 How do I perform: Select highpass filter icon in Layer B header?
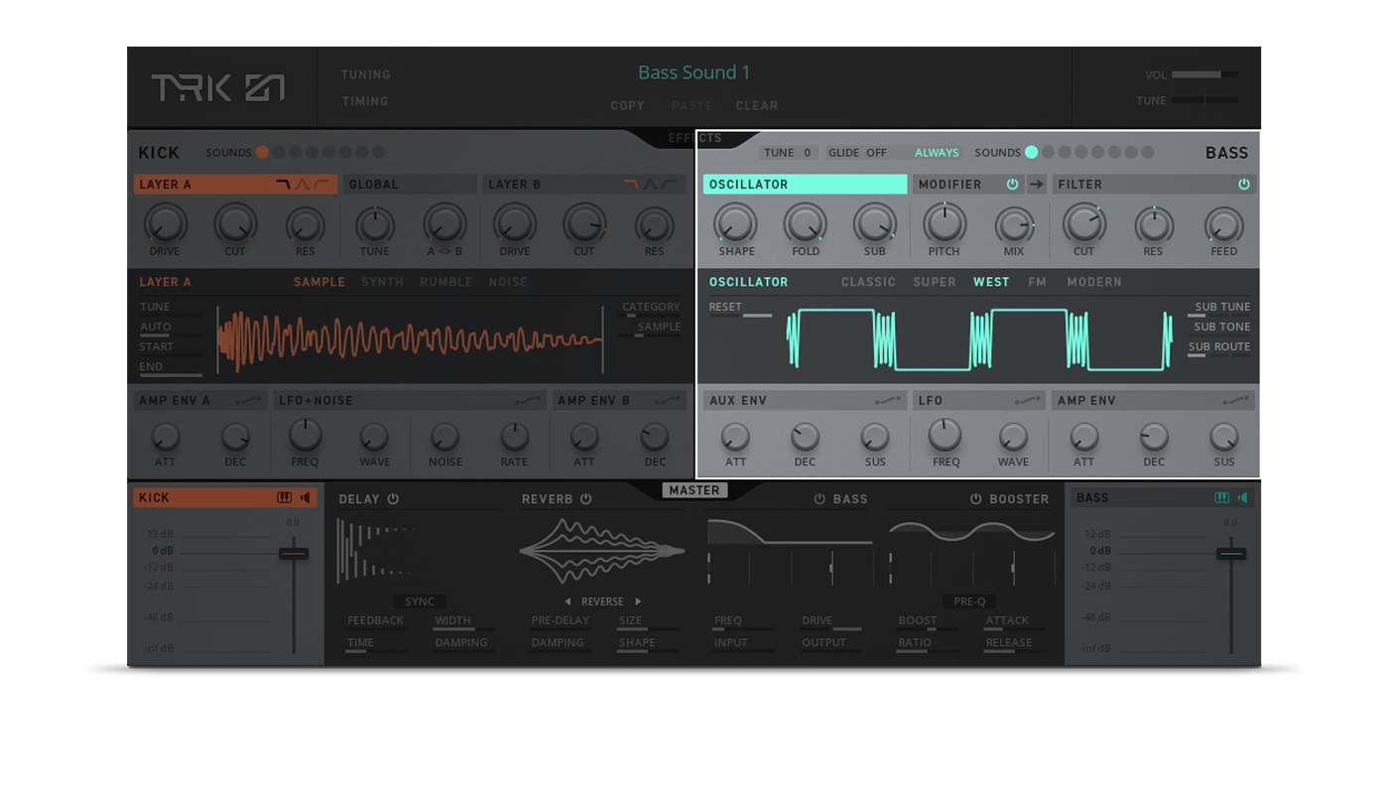click(x=669, y=185)
